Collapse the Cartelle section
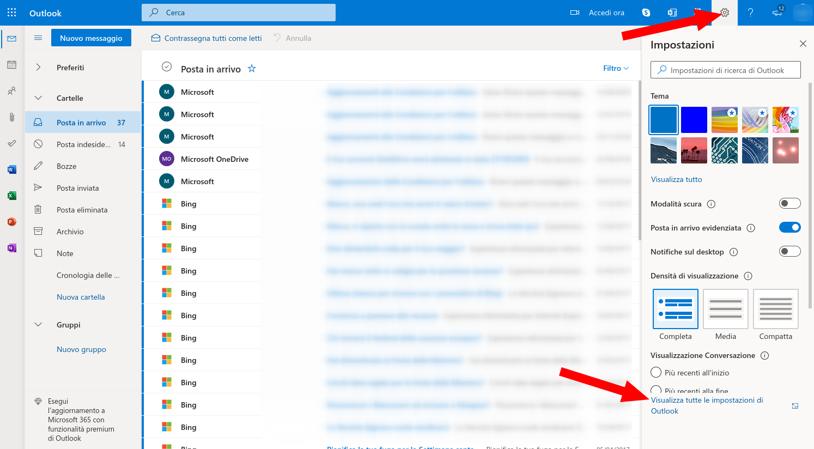Image resolution: width=814 pixels, height=449 pixels. point(38,98)
